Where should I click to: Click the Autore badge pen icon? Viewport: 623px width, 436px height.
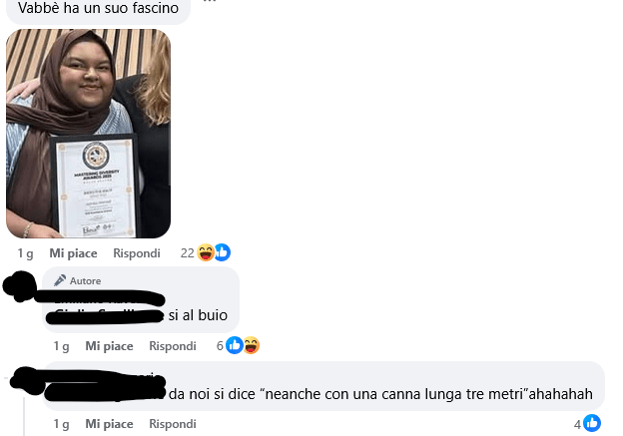pos(60,280)
